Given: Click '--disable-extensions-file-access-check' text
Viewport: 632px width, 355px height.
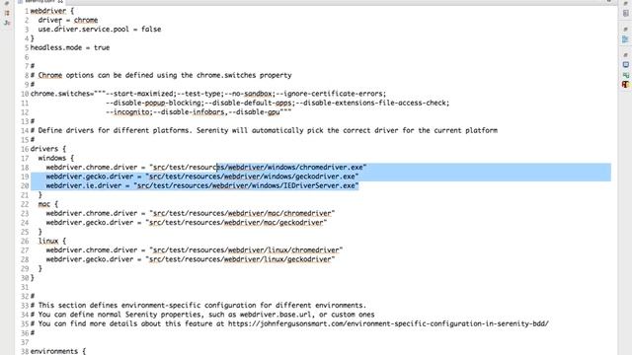Looking at the screenshot, I should tap(372, 103).
